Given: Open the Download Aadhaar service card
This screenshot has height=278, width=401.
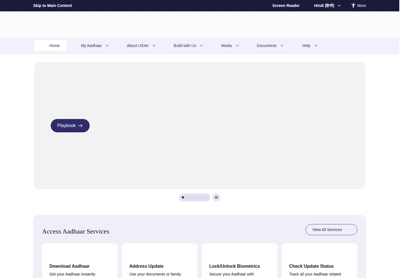Looking at the screenshot, I should point(80,261).
